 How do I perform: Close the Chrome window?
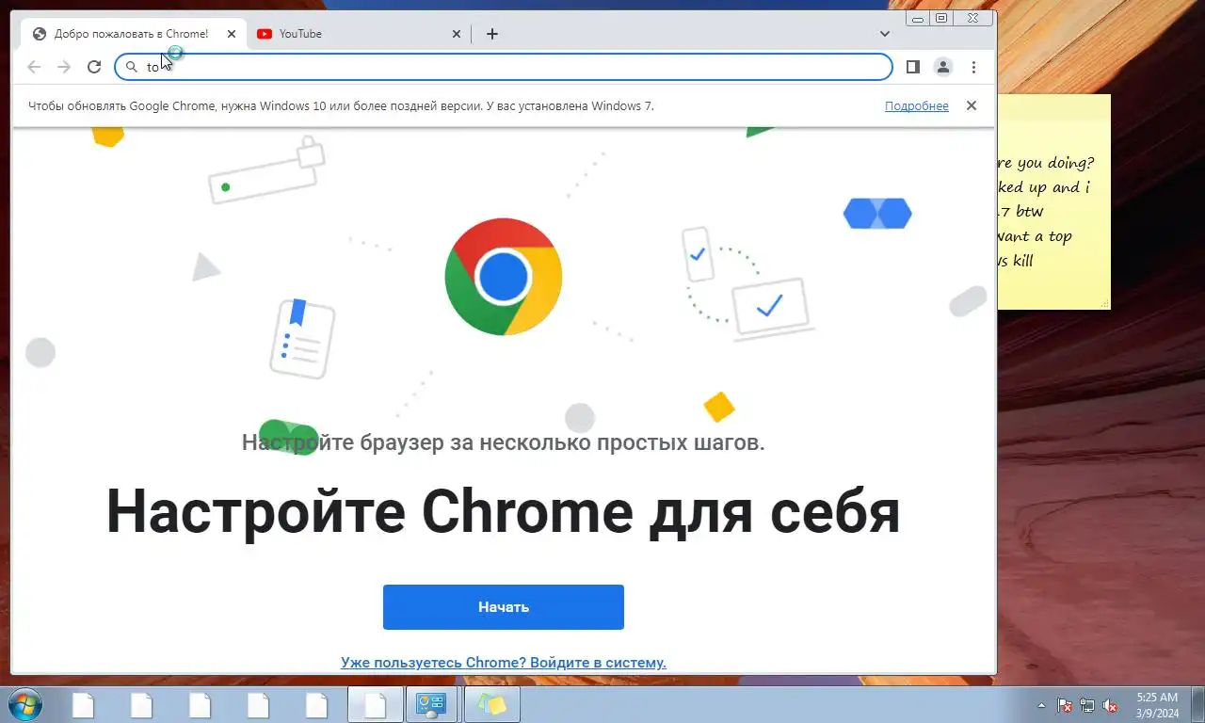[972, 18]
